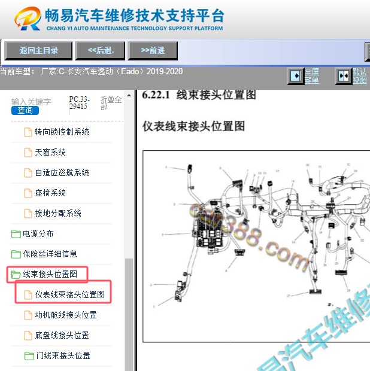Click document icon beside 接地分配系统
The width and height of the screenshot is (370, 371).
point(28,214)
